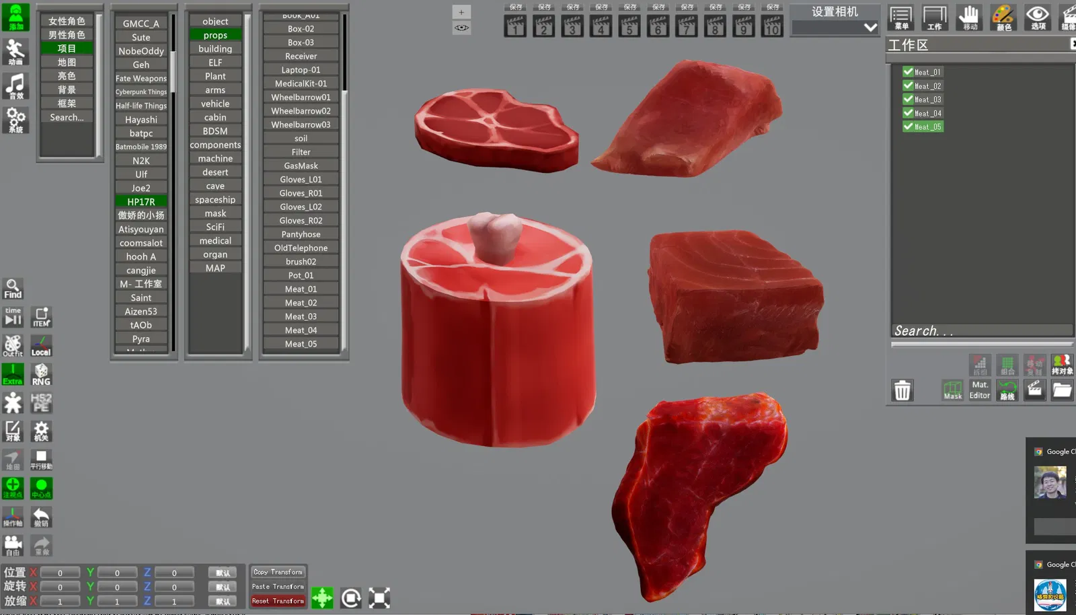Select the medical category

pos(215,241)
